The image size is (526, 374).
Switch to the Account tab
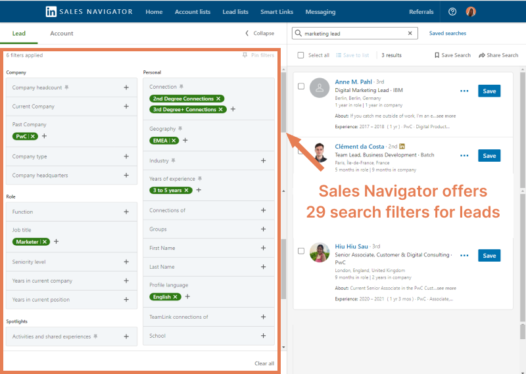[62, 34]
